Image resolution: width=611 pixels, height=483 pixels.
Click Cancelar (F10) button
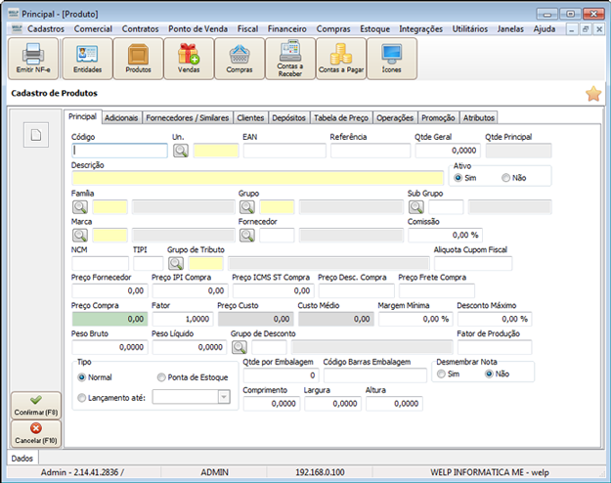click(36, 433)
